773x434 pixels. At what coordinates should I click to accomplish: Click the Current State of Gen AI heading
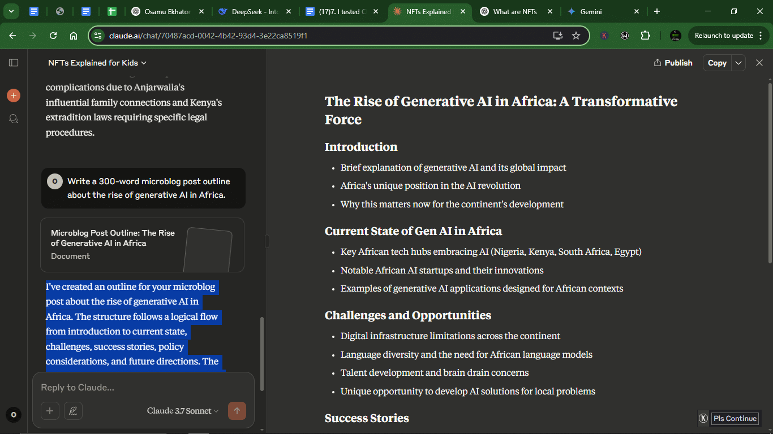(413, 231)
